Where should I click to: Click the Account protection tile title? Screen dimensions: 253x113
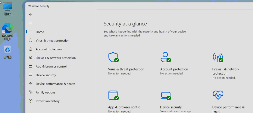[x=174, y=69]
